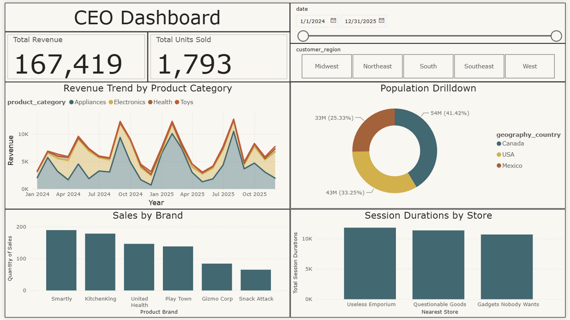Click the Total Units Sold card label
Screen dimensions: 570x320
pos(183,40)
